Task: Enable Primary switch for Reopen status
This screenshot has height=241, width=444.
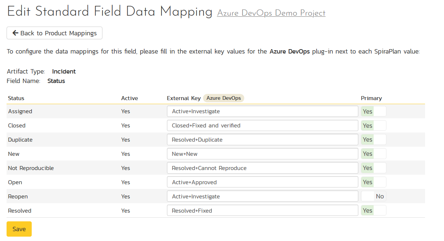Action: (373, 197)
